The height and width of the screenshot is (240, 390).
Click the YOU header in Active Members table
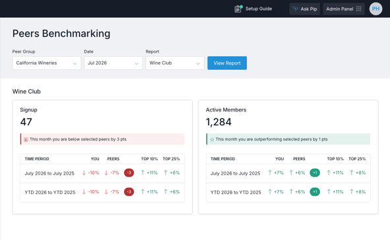[280, 159]
